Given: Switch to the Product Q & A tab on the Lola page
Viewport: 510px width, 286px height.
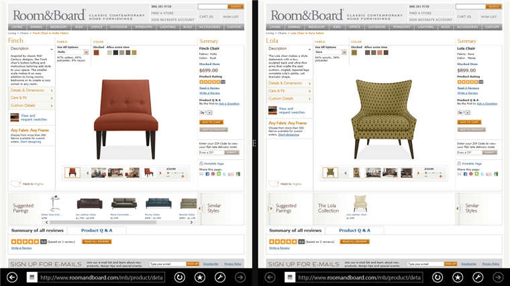Looking at the screenshot, I should pyautogui.click(x=354, y=230).
